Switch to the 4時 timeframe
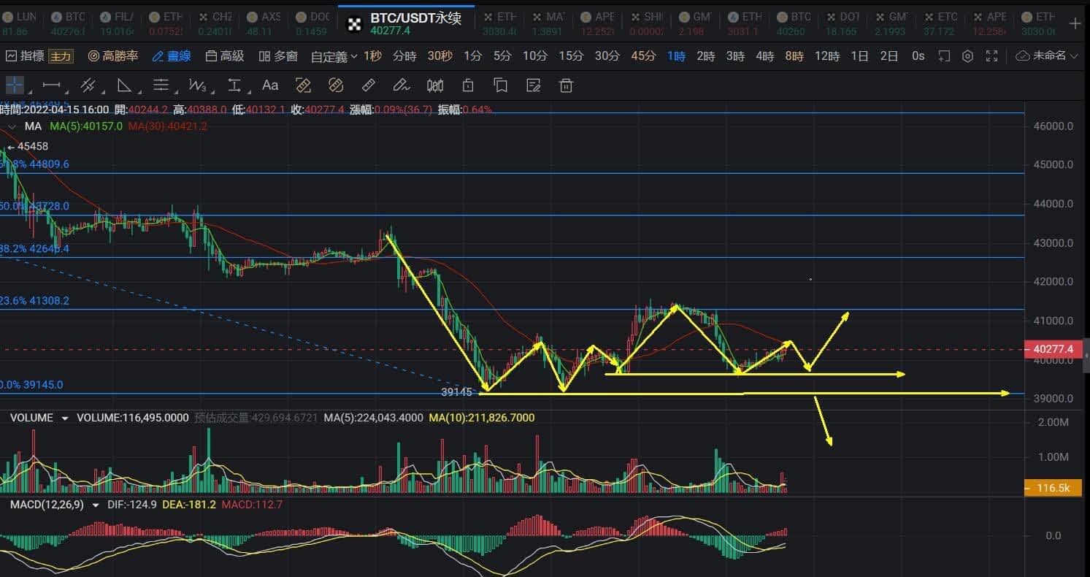Viewport: 1090px width, 577px height. click(x=765, y=56)
